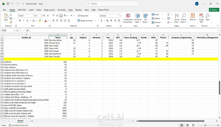Click the Comma Style icon
Viewport: 221px width, 127px height.
point(111,21)
